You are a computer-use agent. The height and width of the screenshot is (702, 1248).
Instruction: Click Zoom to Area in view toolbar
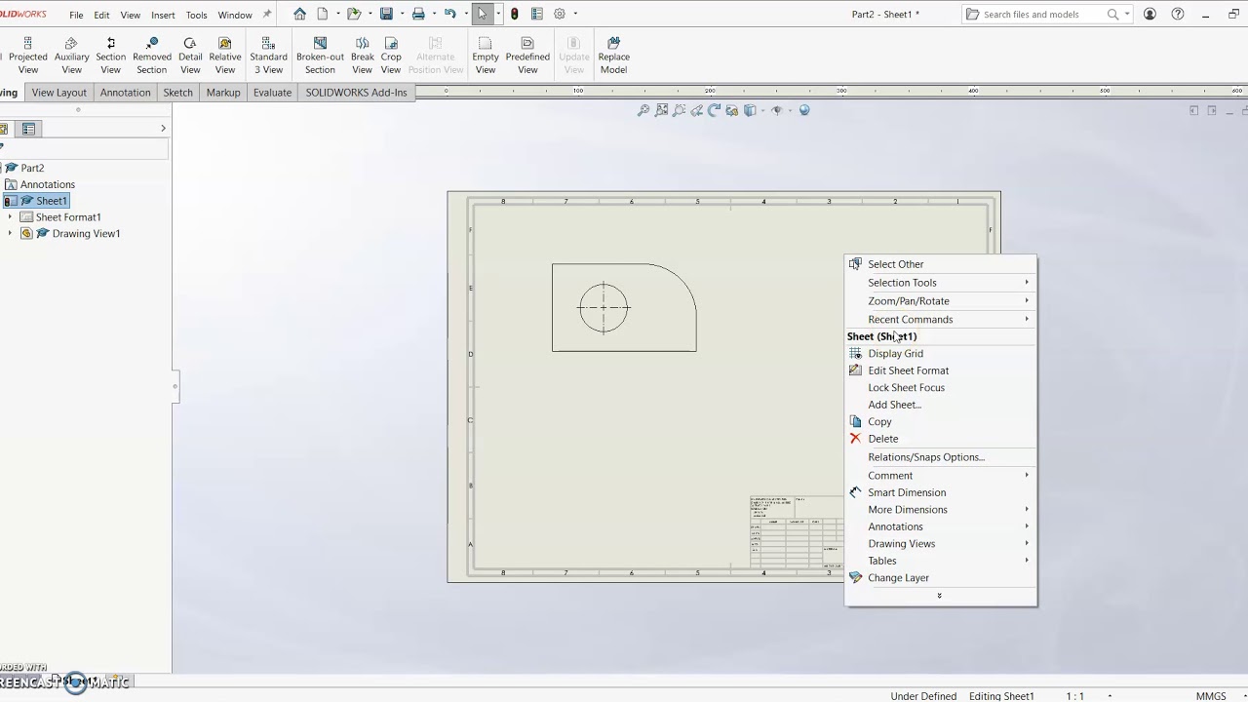click(662, 110)
